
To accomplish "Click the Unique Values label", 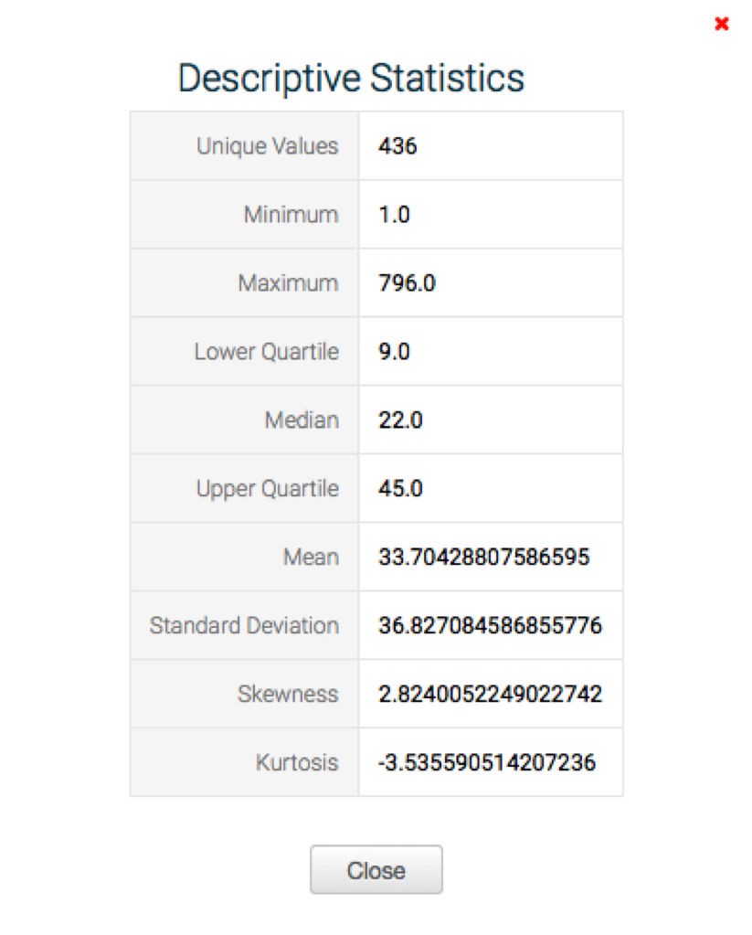I will click(x=267, y=146).
